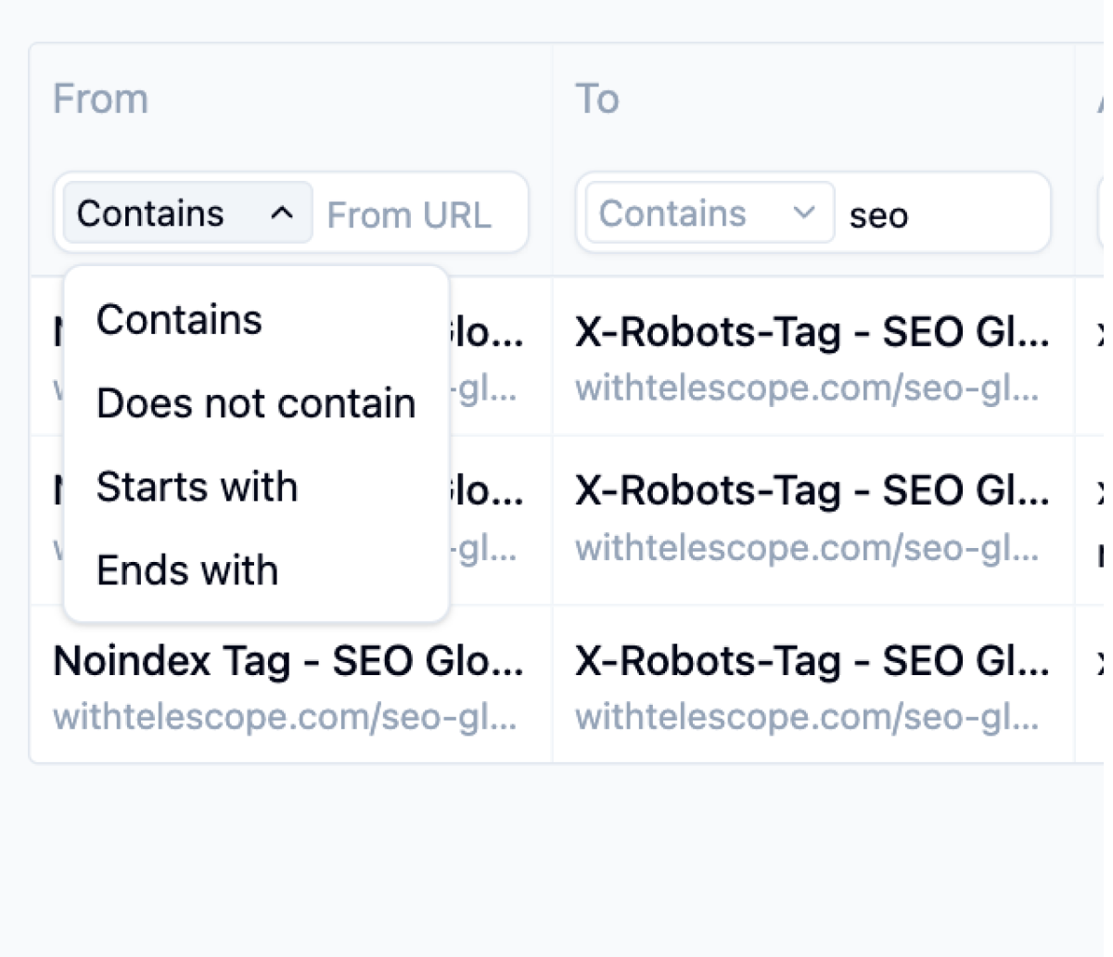Click the "From" column header
The height and width of the screenshot is (957, 1113).
pyautogui.click(x=100, y=99)
